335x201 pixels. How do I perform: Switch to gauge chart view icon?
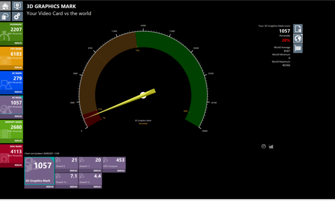263,146
